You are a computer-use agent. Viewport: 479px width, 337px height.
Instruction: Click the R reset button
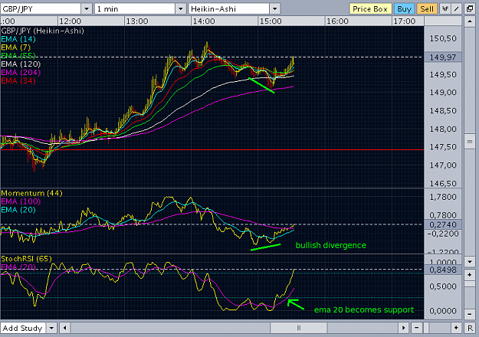[470, 328]
